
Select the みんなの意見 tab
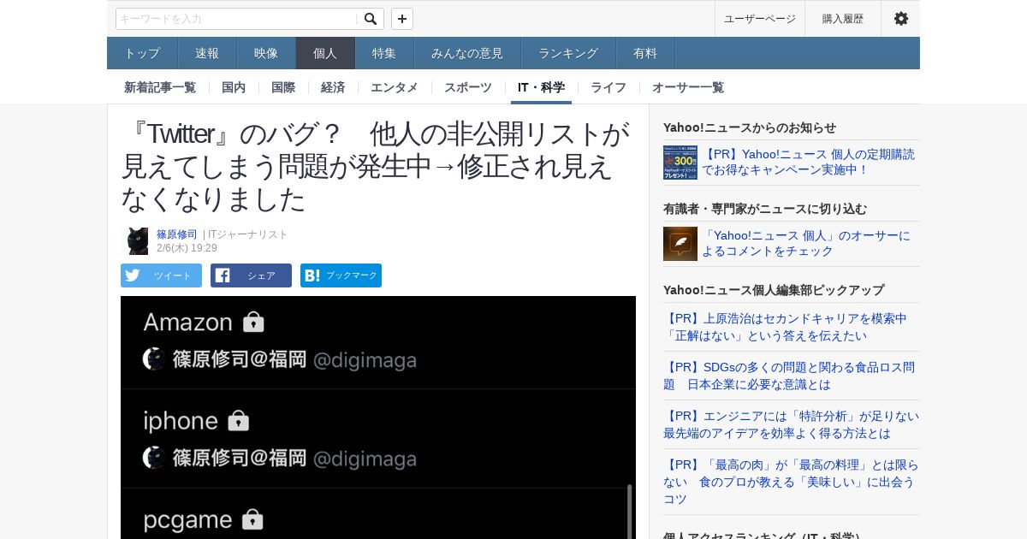467,53
